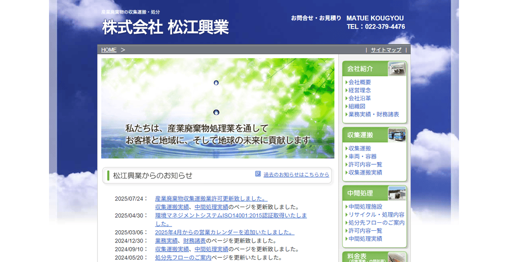Click the icon beside 過去のお知らせはこちらから link
508x262 pixels.
[258, 173]
